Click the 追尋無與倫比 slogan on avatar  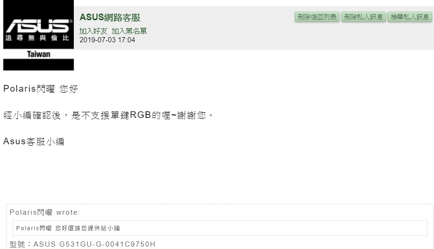[37, 38]
